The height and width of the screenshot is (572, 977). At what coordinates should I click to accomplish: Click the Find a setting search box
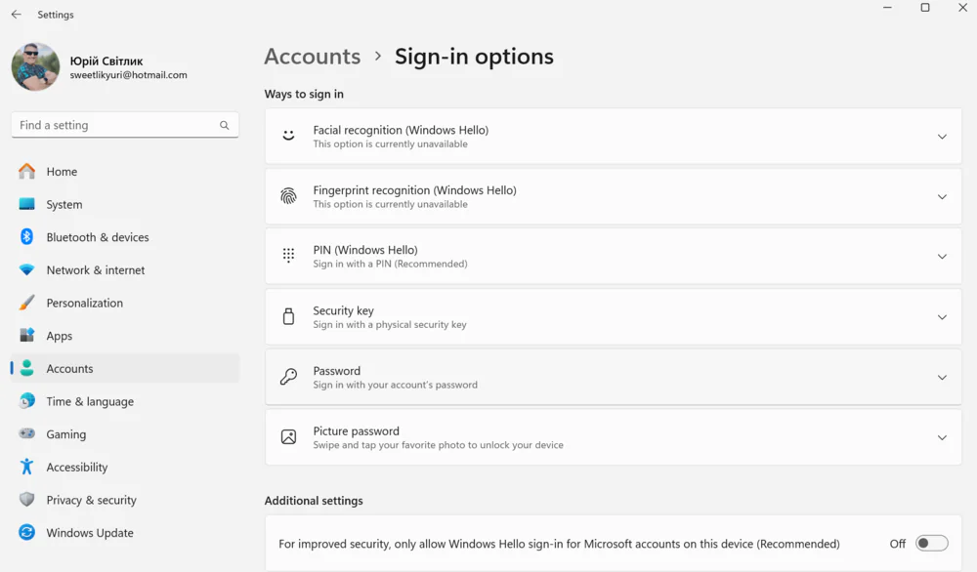125,125
